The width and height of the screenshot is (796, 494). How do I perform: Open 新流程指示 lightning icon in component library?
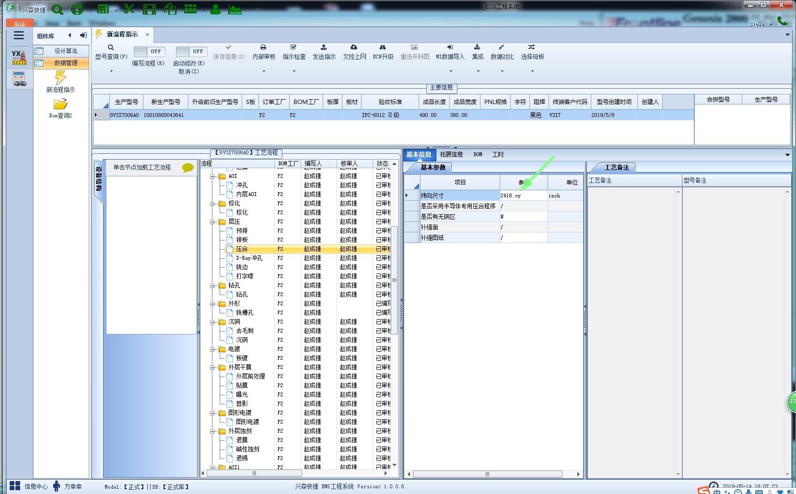60,81
